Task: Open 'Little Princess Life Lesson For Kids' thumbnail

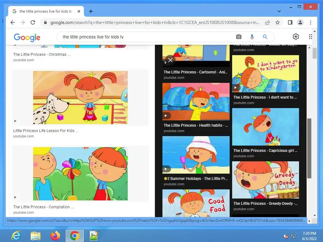Action: click(x=80, y=98)
